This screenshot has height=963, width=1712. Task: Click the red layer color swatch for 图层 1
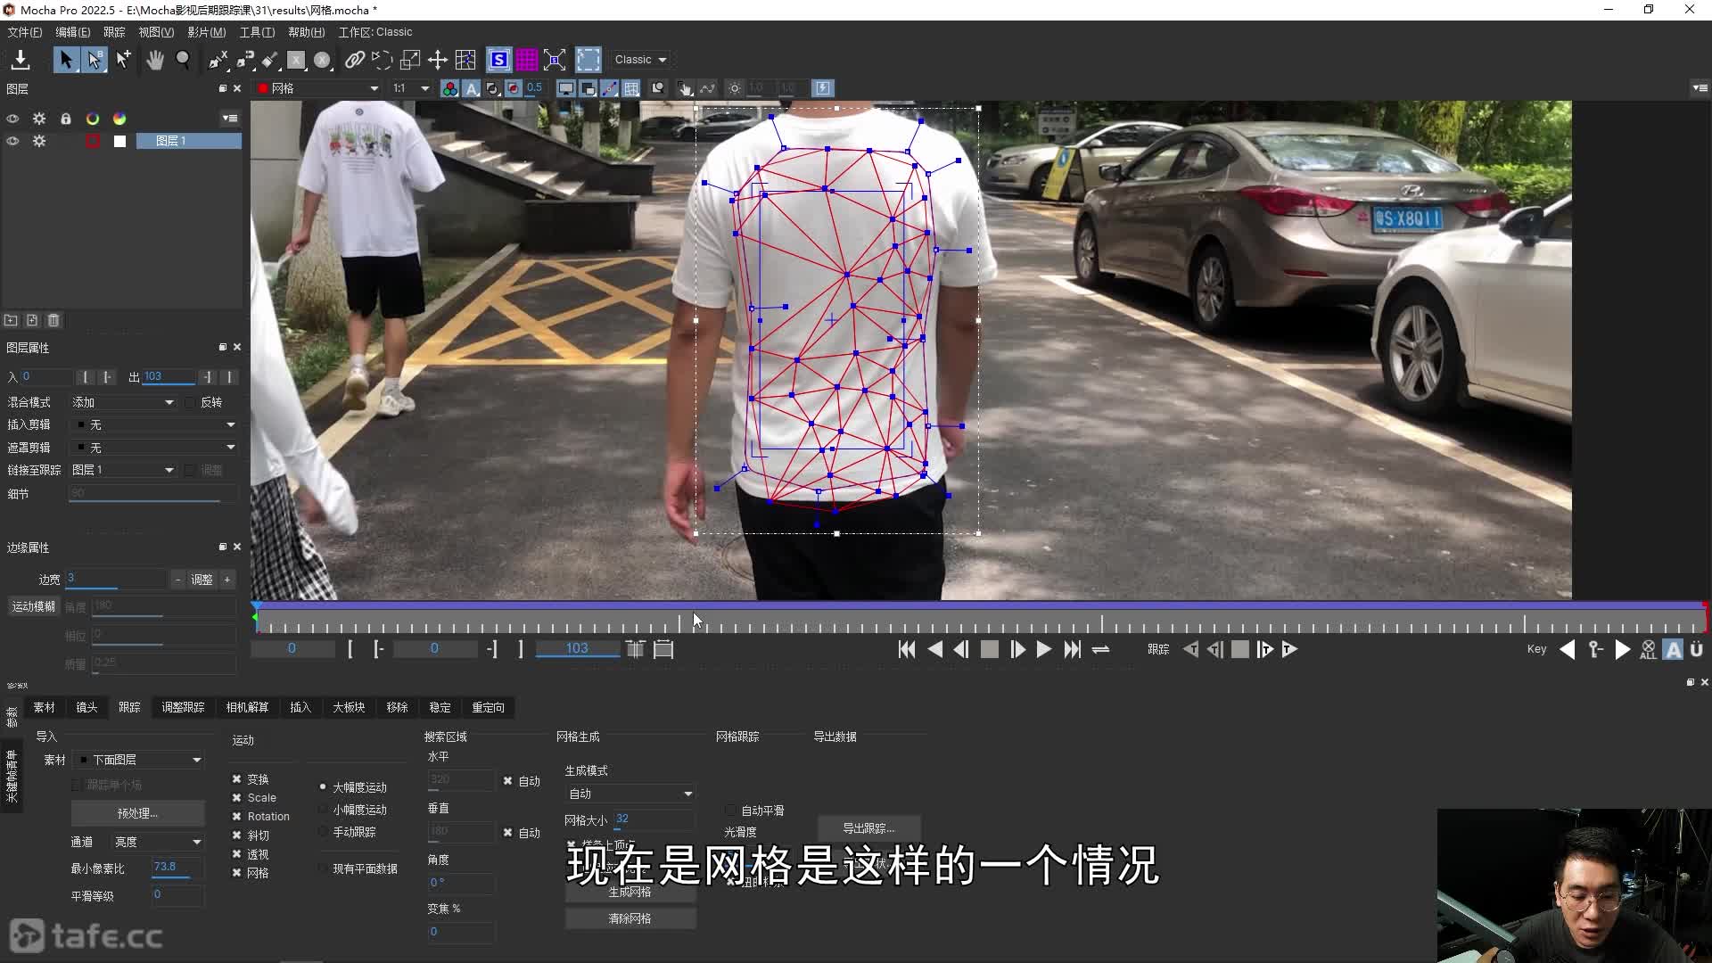point(93,141)
